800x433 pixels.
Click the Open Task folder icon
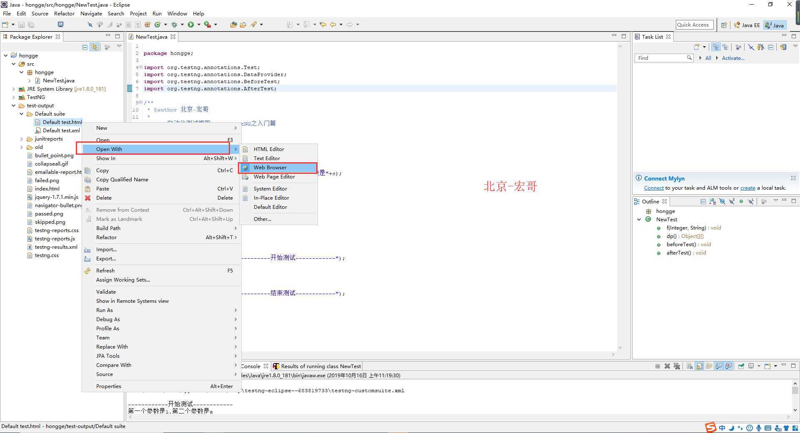point(243,25)
